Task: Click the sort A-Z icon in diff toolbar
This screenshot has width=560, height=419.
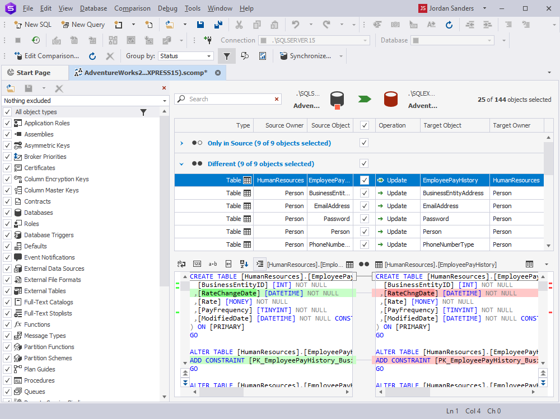Action: pyautogui.click(x=244, y=263)
